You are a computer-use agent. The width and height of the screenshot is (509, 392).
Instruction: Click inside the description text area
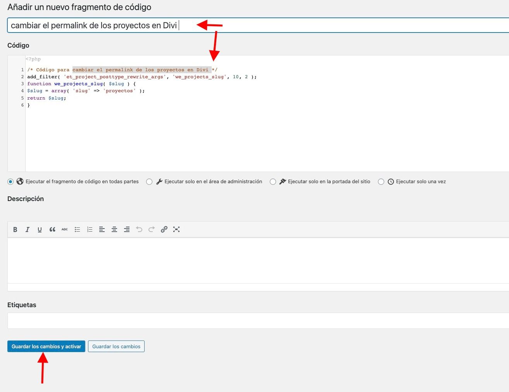point(258,261)
